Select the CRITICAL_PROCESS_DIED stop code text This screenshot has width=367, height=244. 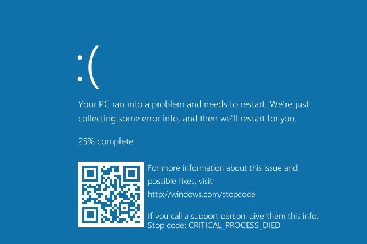click(234, 225)
